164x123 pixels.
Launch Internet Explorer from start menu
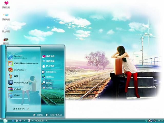point(18,57)
